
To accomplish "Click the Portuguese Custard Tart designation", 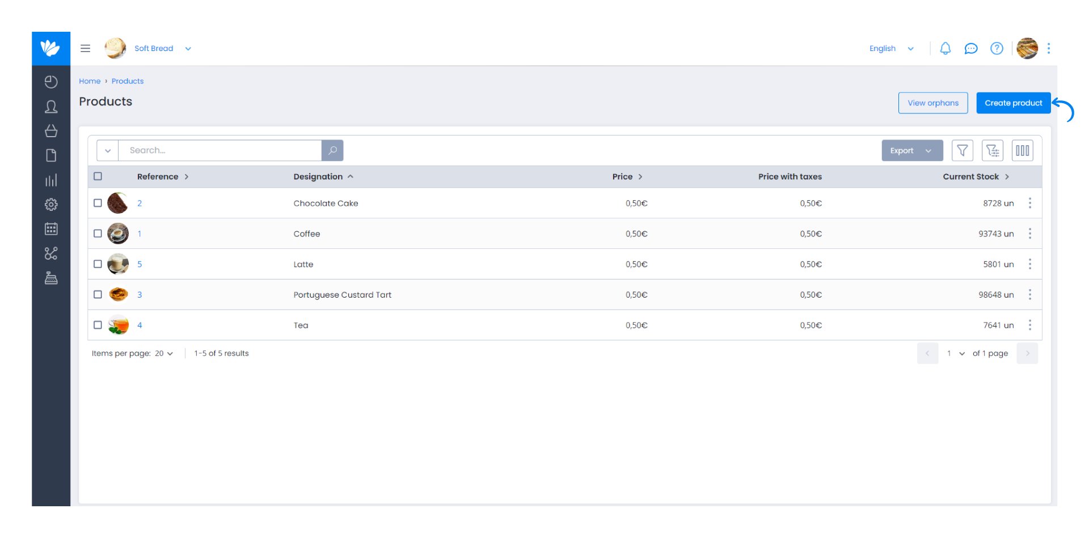I will (343, 295).
